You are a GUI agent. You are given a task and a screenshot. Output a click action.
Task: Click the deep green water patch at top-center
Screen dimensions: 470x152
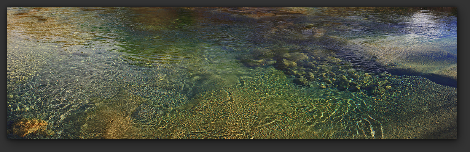[x=152, y=45]
